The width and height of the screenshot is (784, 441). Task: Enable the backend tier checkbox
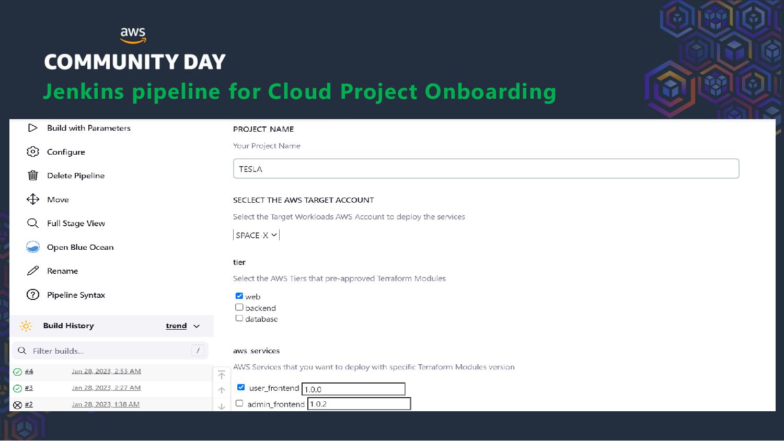click(x=239, y=307)
